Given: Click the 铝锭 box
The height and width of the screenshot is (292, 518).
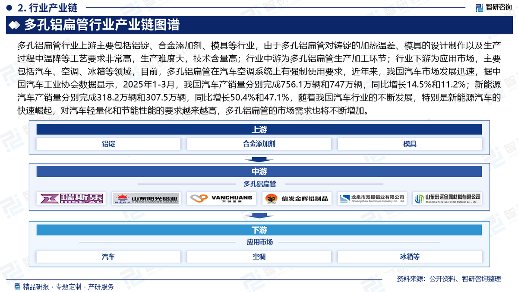Looking at the screenshot, I should click(108, 144).
